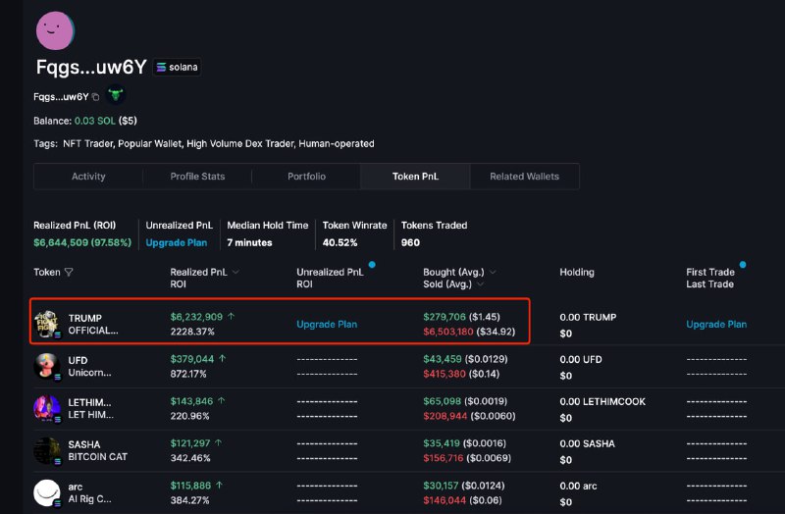
Task: Sort by Sold (Avg.) chevron
Action: 480,284
